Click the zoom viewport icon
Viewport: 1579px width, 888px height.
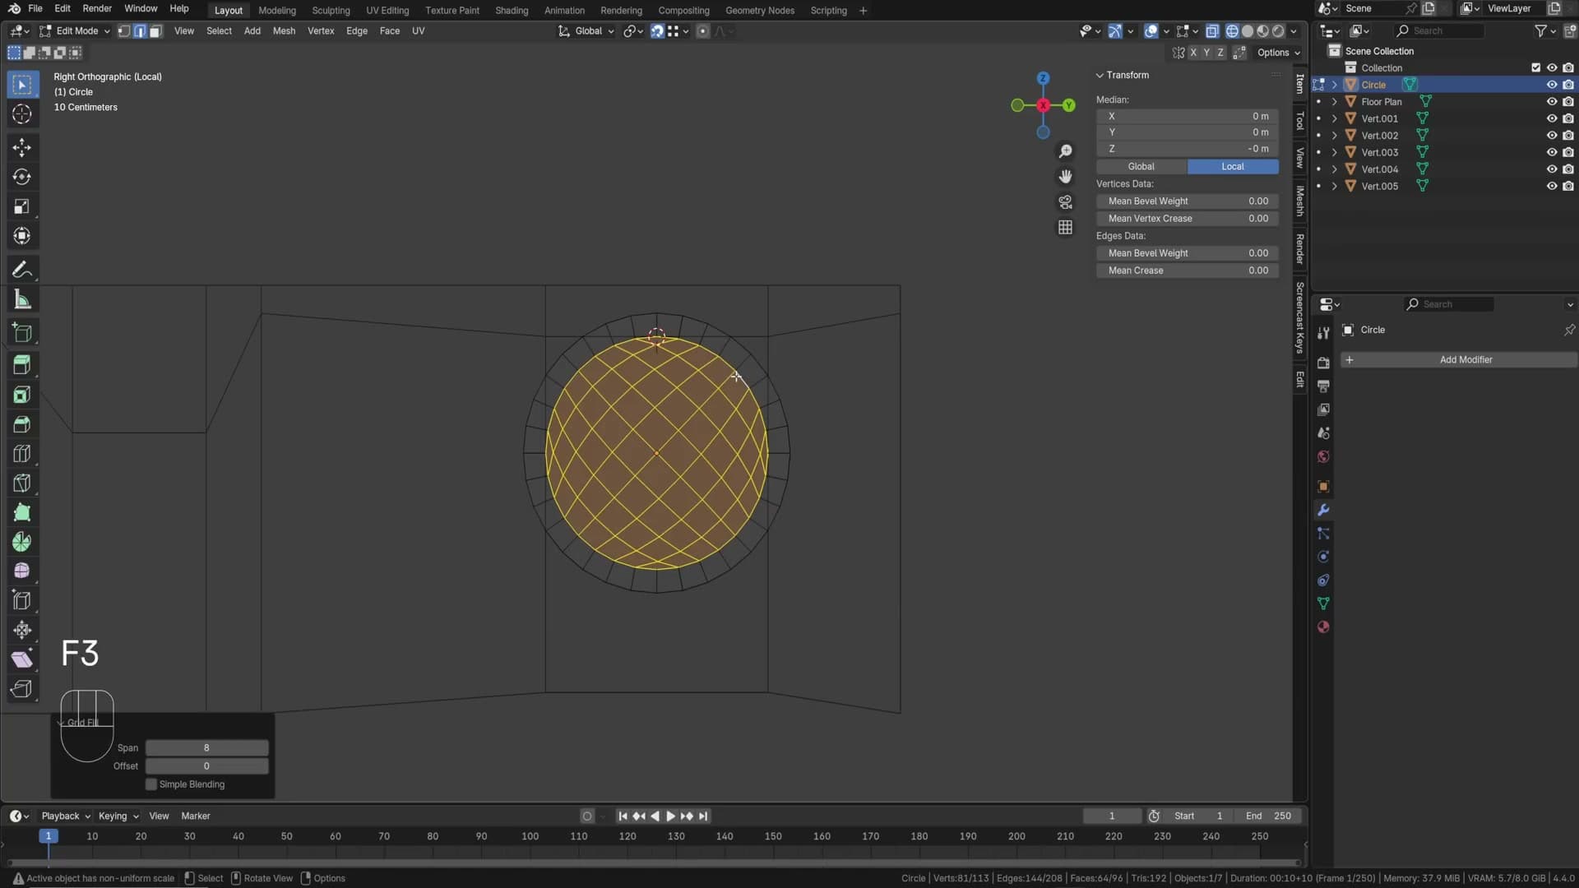pyautogui.click(x=1065, y=151)
